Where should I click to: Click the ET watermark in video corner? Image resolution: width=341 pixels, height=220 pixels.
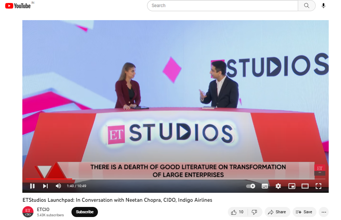click(x=320, y=170)
